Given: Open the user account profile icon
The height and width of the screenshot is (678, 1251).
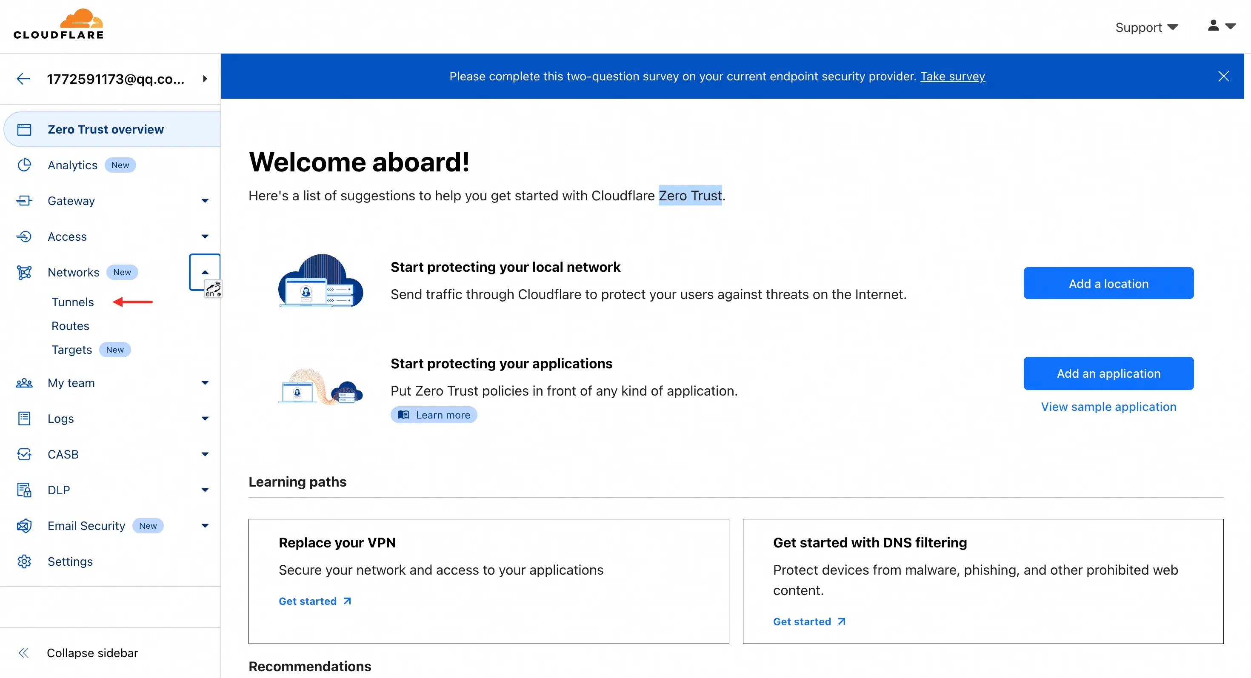Looking at the screenshot, I should [1213, 25].
